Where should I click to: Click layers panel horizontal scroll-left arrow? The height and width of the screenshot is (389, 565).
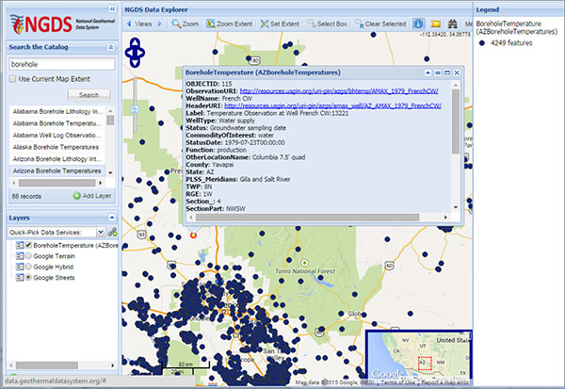pos(11,365)
